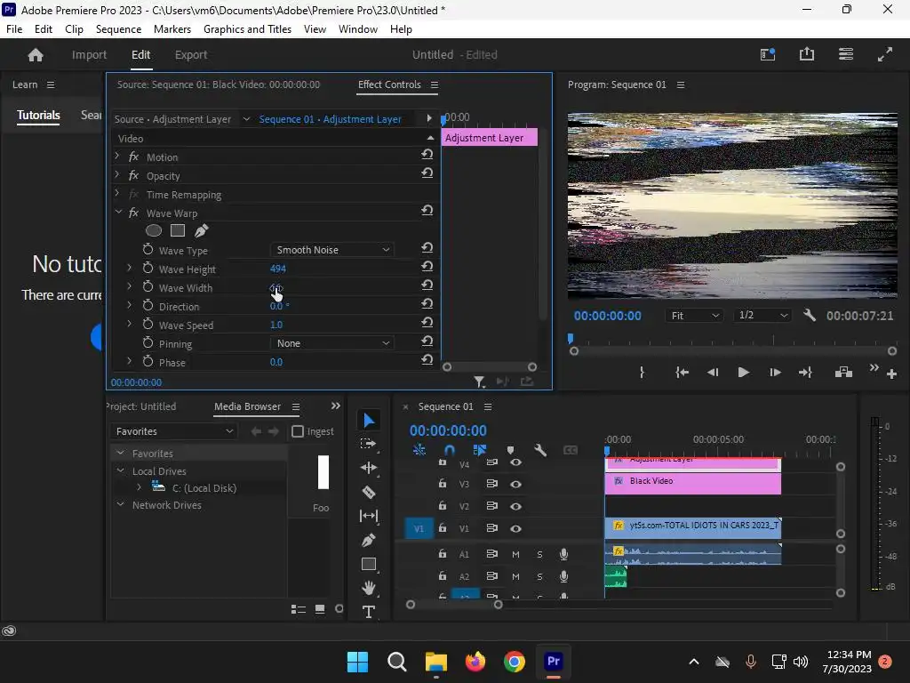Image resolution: width=910 pixels, height=683 pixels.
Task: Toggle snap in timeline
Action: [449, 450]
